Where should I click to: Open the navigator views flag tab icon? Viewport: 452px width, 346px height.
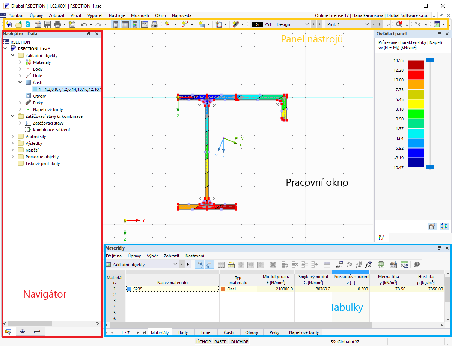37,332
